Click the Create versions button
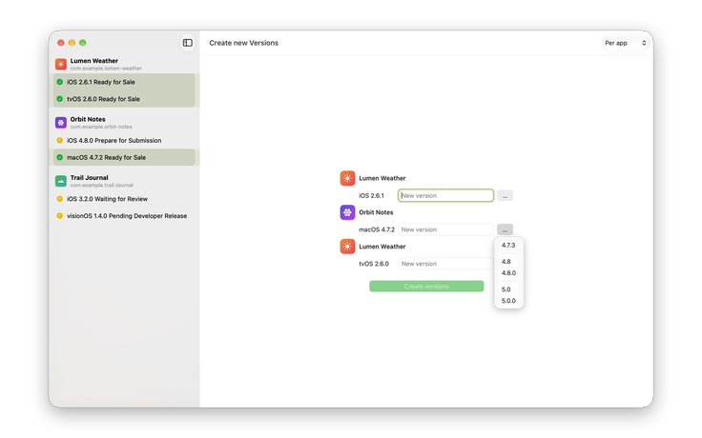 pyautogui.click(x=426, y=286)
